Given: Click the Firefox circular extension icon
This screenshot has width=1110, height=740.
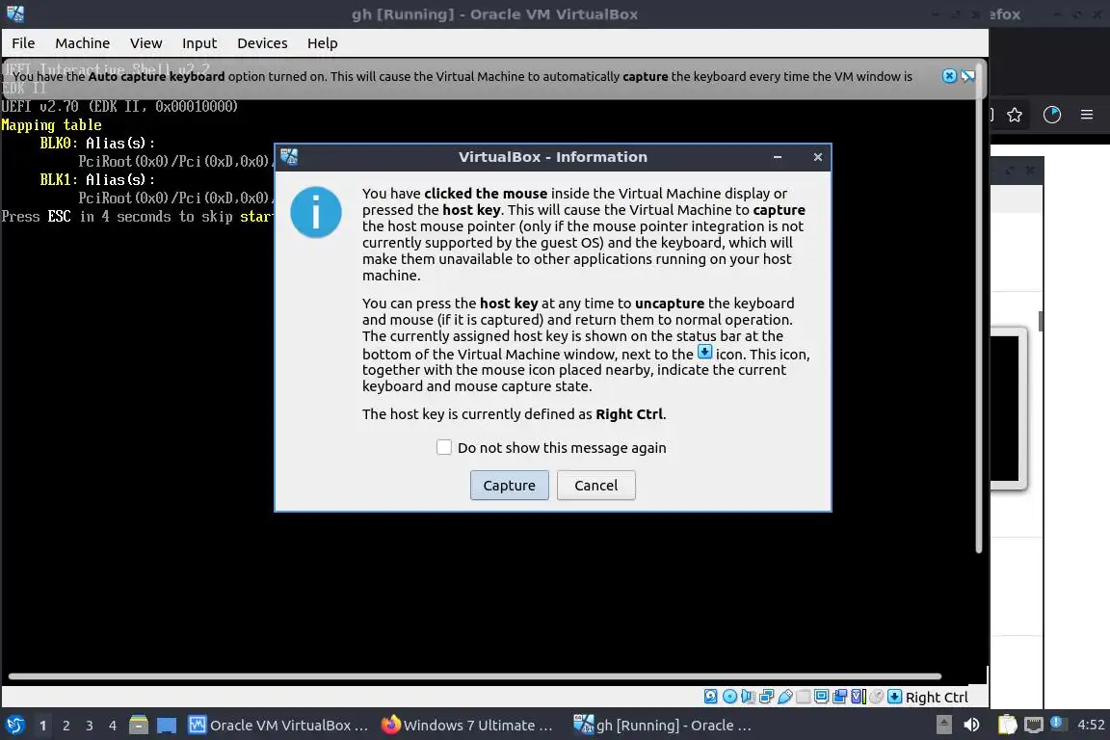Looking at the screenshot, I should (1052, 115).
